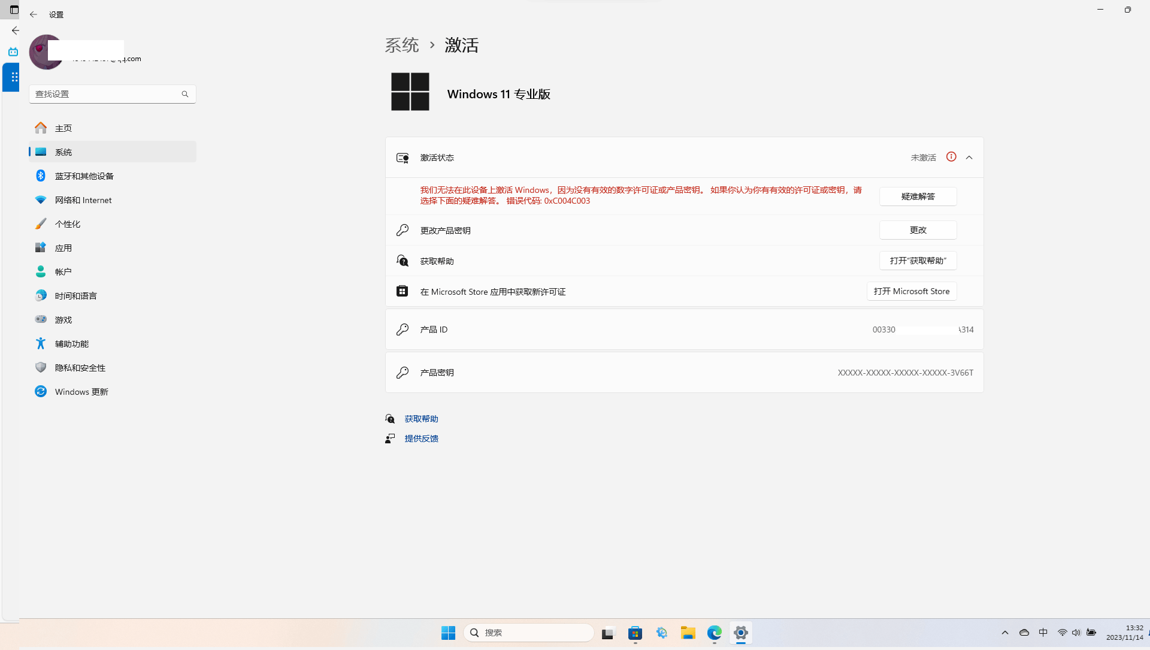Open File Explorer from the taskbar
This screenshot has width=1150, height=650.
click(688, 633)
